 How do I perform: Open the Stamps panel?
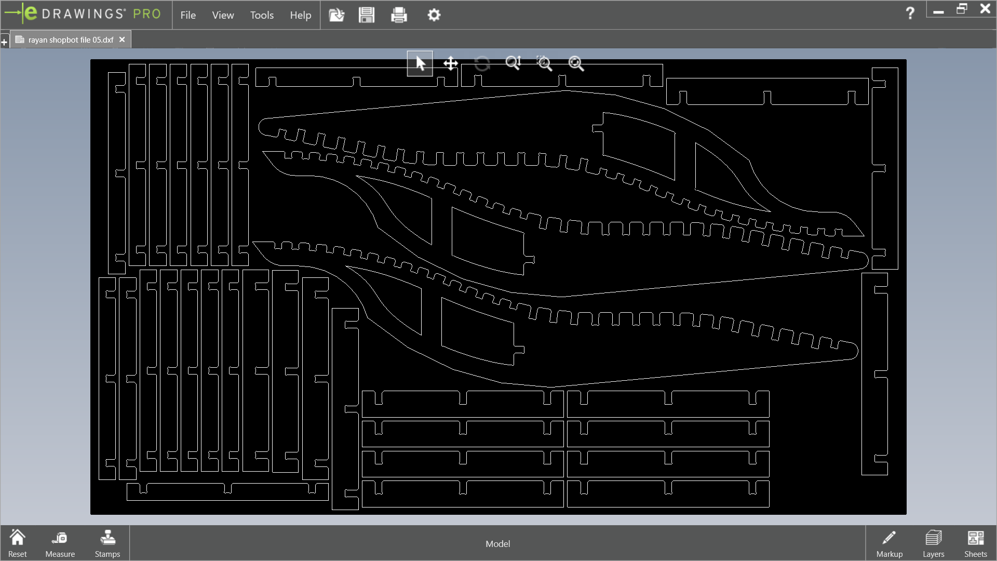coord(107,543)
